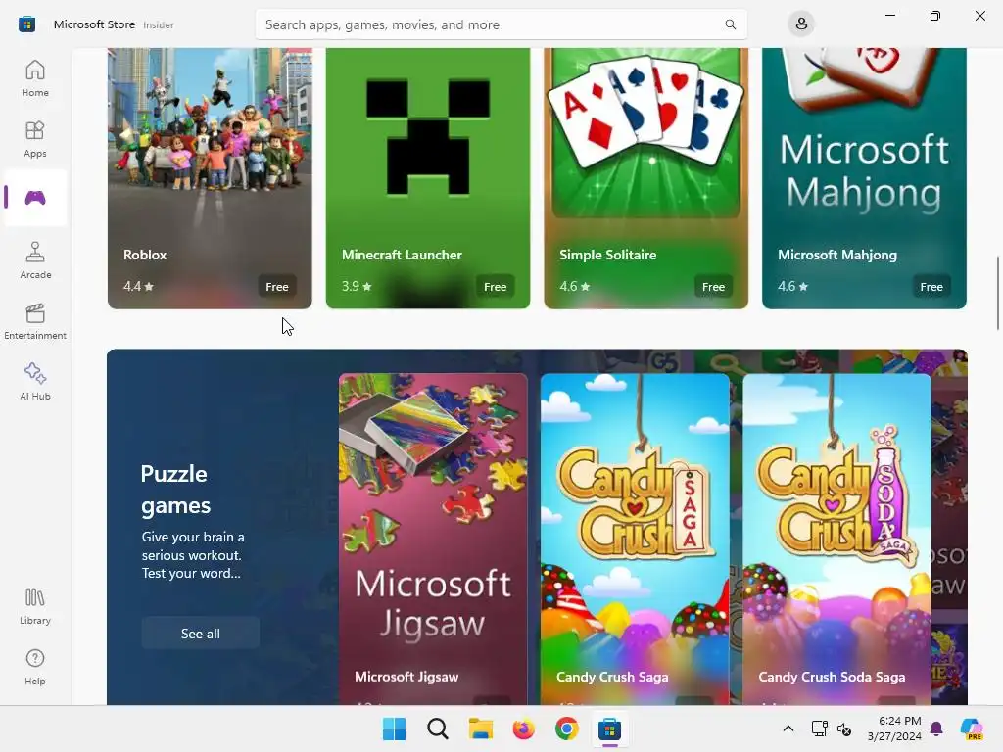Click the Puzzle games heading
Screen dimensions: 1003x752
(175, 490)
